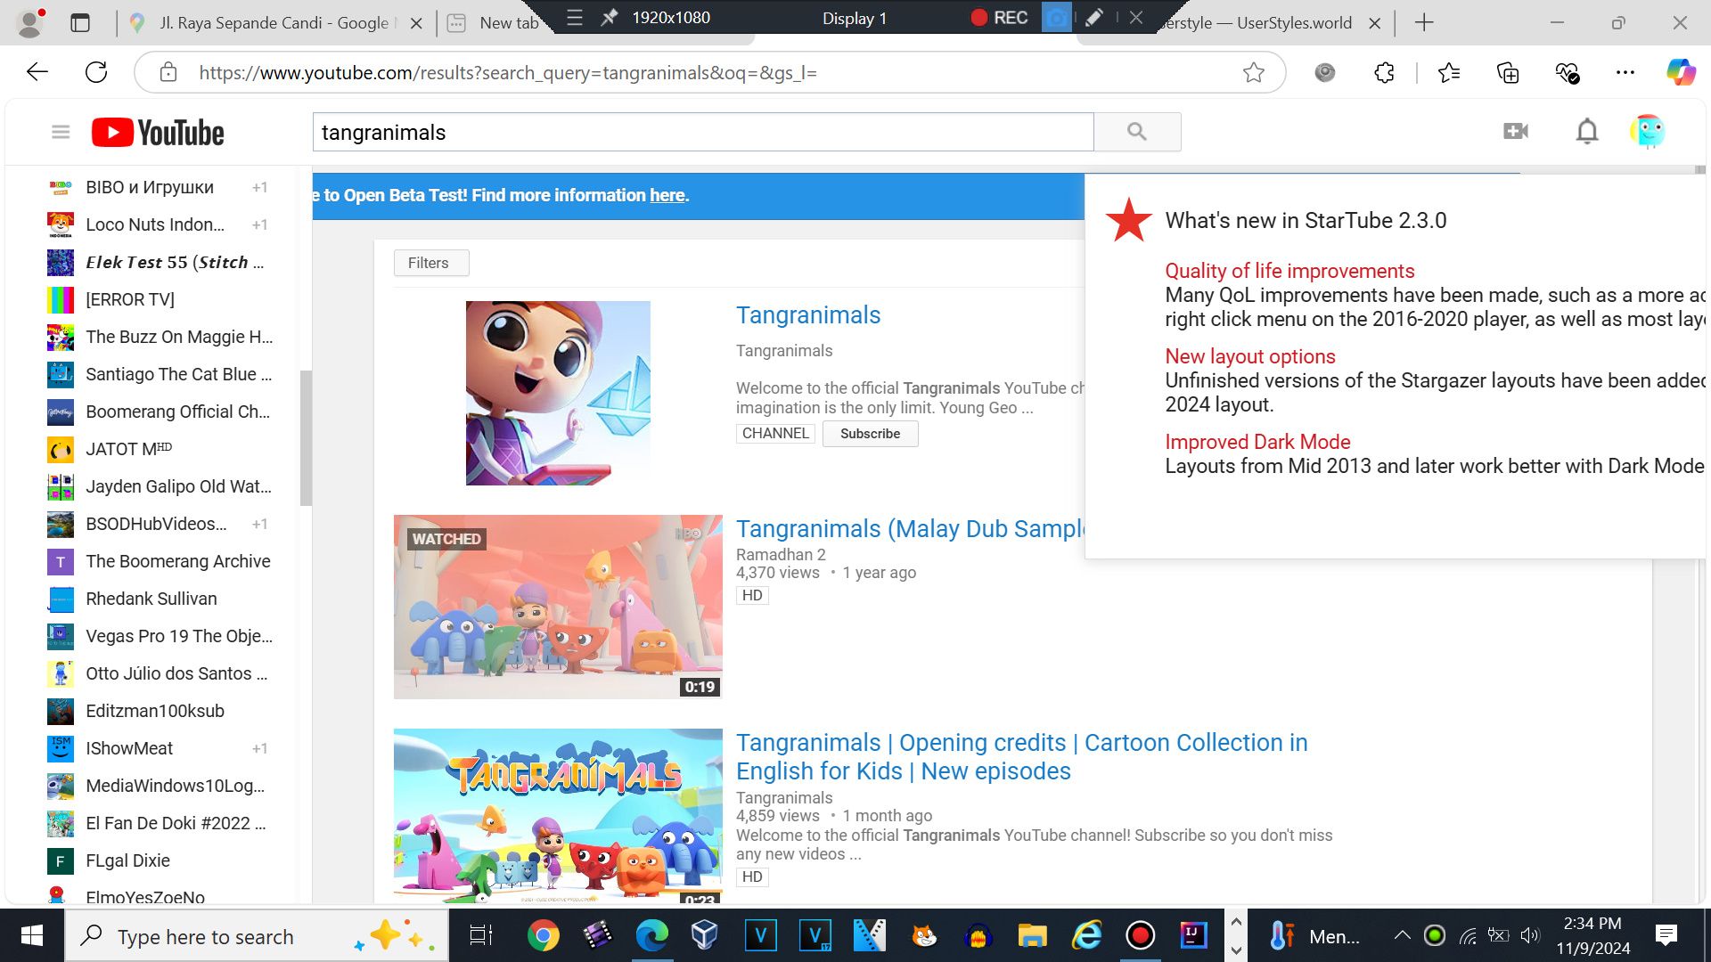Viewport: 1711px width, 962px height.
Task: Bookmark the page with the star icon
Action: point(1253,72)
